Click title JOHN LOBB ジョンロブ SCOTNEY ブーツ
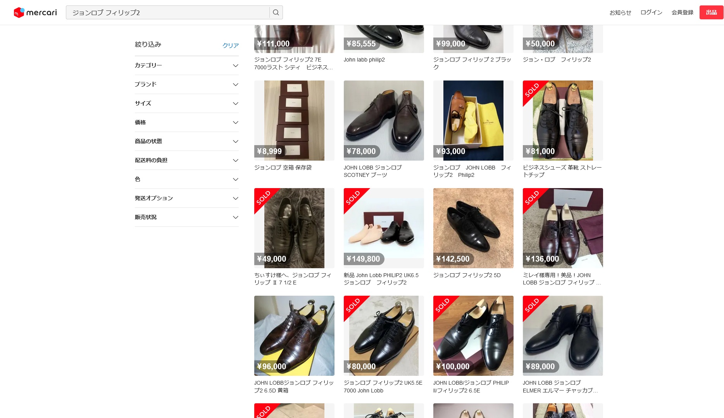Image resolution: width=724 pixels, height=418 pixels. pos(373,171)
